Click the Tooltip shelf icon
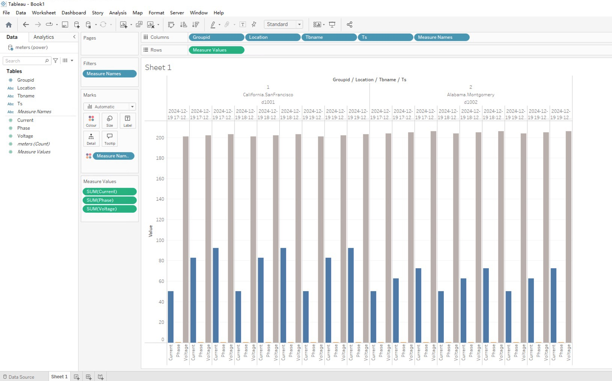The image size is (612, 381). pos(109,139)
